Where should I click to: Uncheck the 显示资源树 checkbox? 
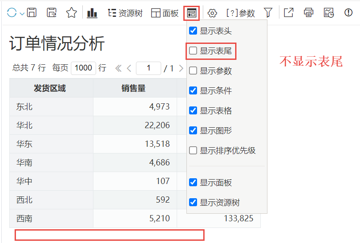193,203
